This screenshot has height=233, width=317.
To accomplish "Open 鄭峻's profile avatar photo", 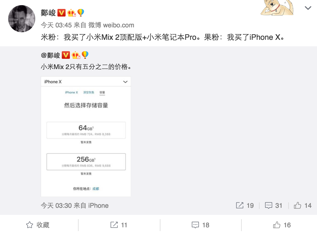I will tap(22, 19).
